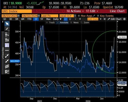Select the regression R tool
Viewport: 128px width, 102px height.
[7, 72]
